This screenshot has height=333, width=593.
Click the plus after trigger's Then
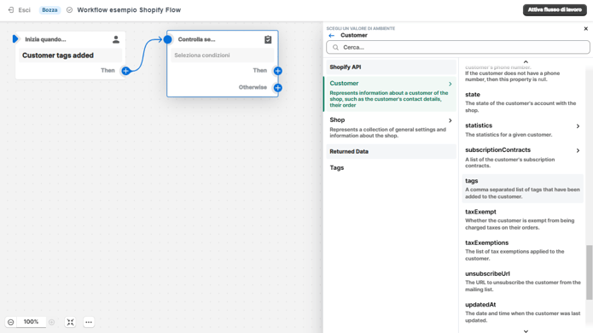click(x=126, y=71)
